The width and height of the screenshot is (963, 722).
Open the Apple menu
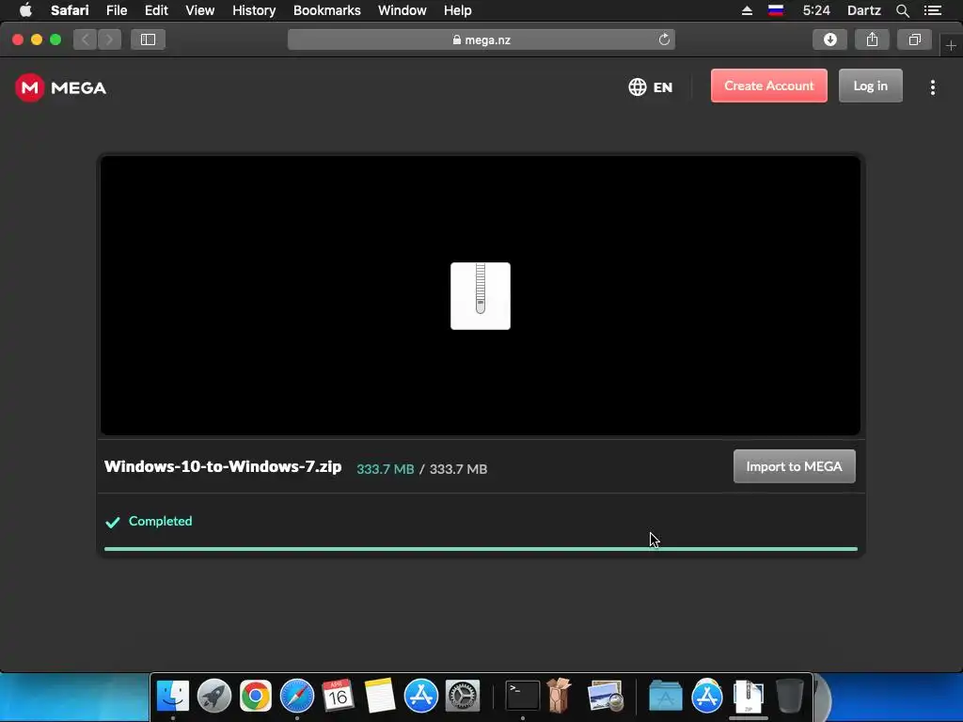click(25, 10)
